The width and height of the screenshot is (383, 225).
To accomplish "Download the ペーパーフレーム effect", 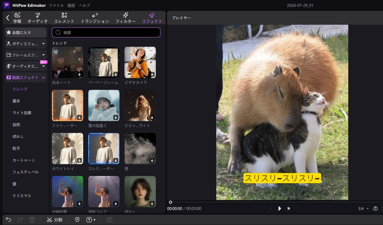I will [x=116, y=75].
